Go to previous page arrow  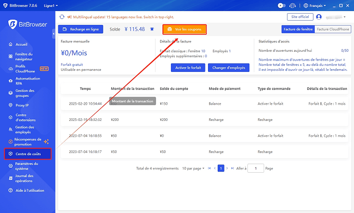coord(215,168)
